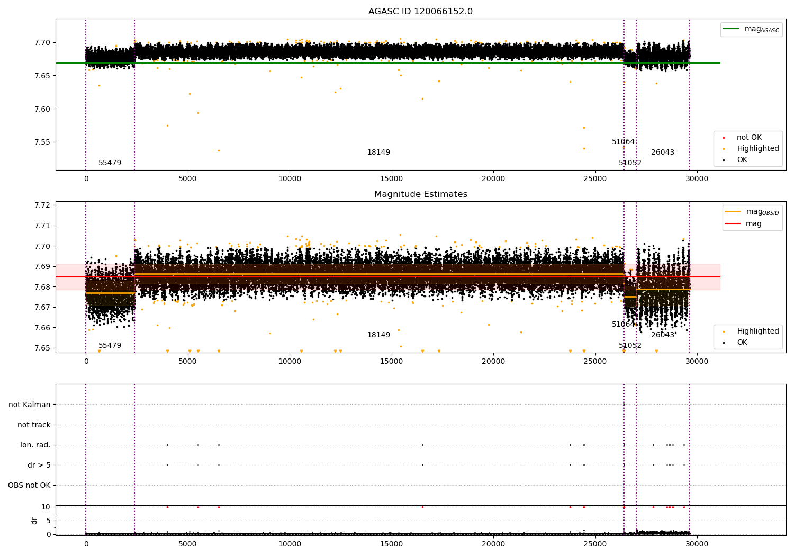This screenshot has height=556, width=794.
Task: Click the 'not track' row label
Action: (x=34, y=425)
